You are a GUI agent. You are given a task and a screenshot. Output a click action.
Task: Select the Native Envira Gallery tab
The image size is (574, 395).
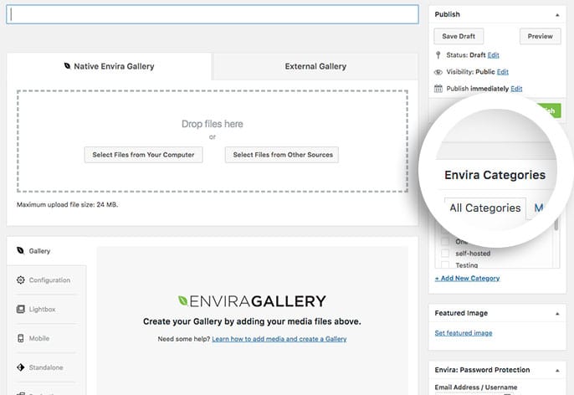[x=109, y=66]
